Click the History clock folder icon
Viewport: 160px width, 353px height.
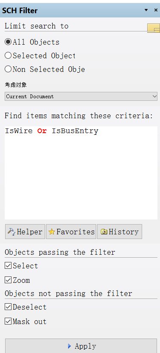(x=104, y=232)
